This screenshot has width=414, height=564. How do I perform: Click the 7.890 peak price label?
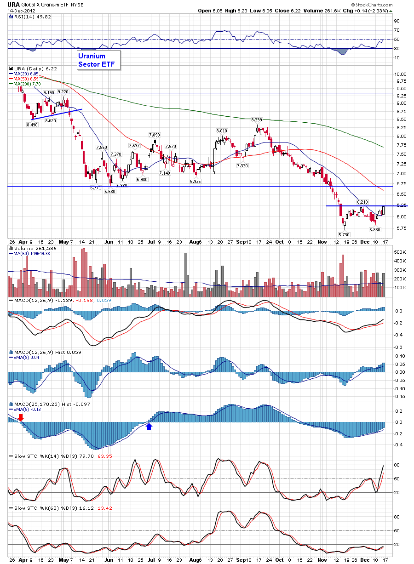click(x=154, y=135)
